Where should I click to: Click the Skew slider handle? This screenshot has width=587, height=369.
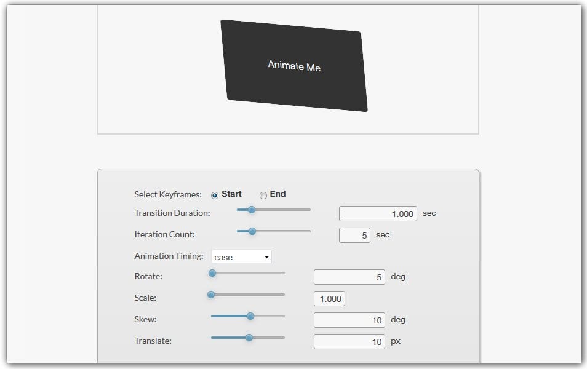click(250, 316)
